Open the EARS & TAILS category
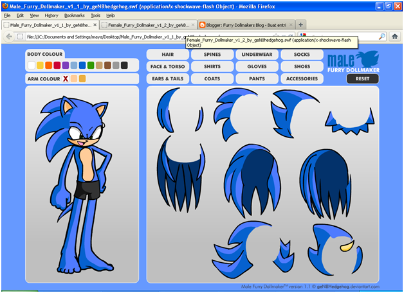This screenshot has width=404, height=293. 168,79
